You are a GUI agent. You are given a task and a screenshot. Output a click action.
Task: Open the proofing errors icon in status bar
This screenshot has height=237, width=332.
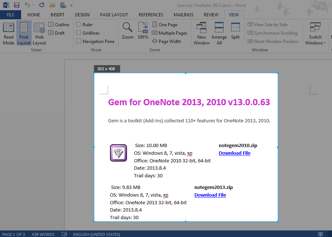click(x=64, y=234)
